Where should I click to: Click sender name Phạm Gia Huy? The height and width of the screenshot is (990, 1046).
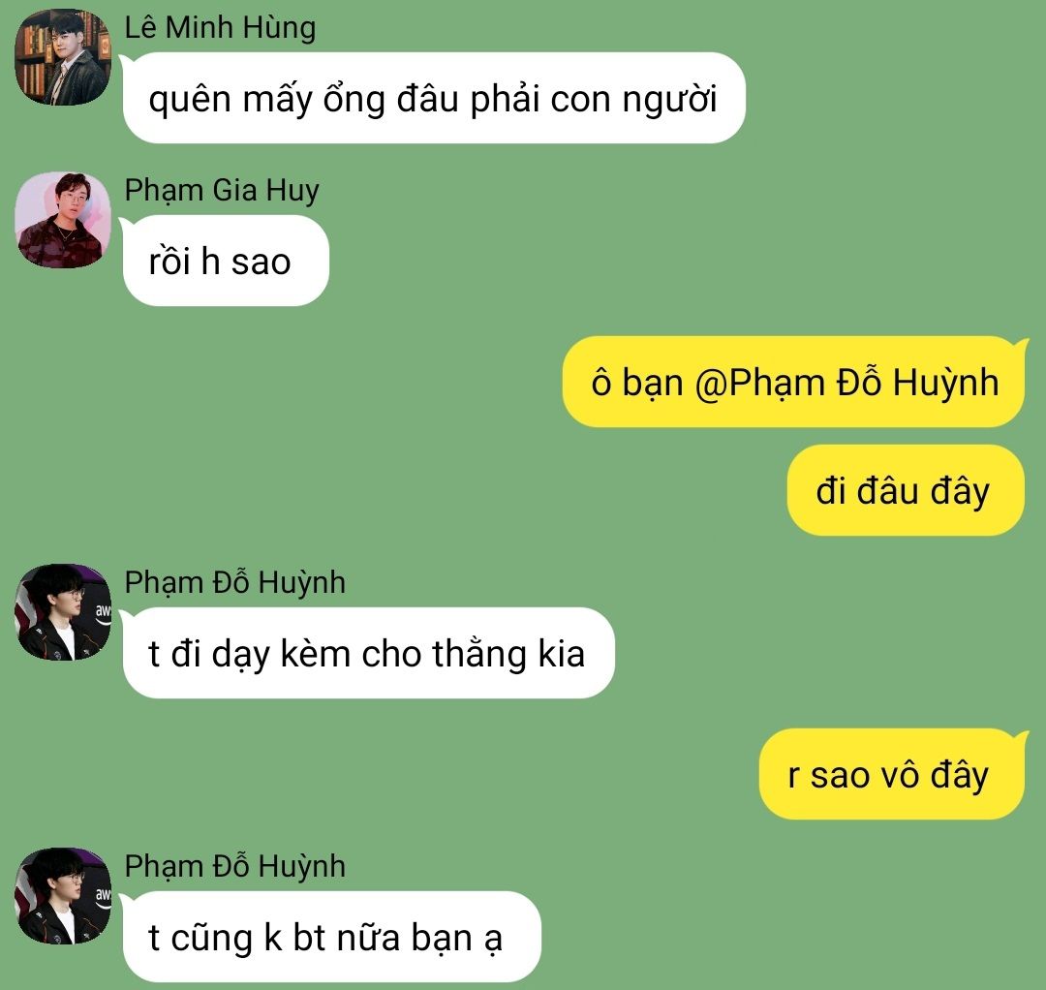[222, 191]
